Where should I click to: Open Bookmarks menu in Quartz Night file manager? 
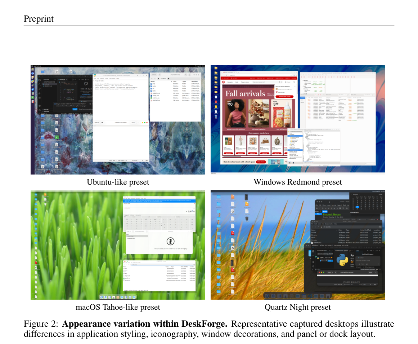point(329,224)
